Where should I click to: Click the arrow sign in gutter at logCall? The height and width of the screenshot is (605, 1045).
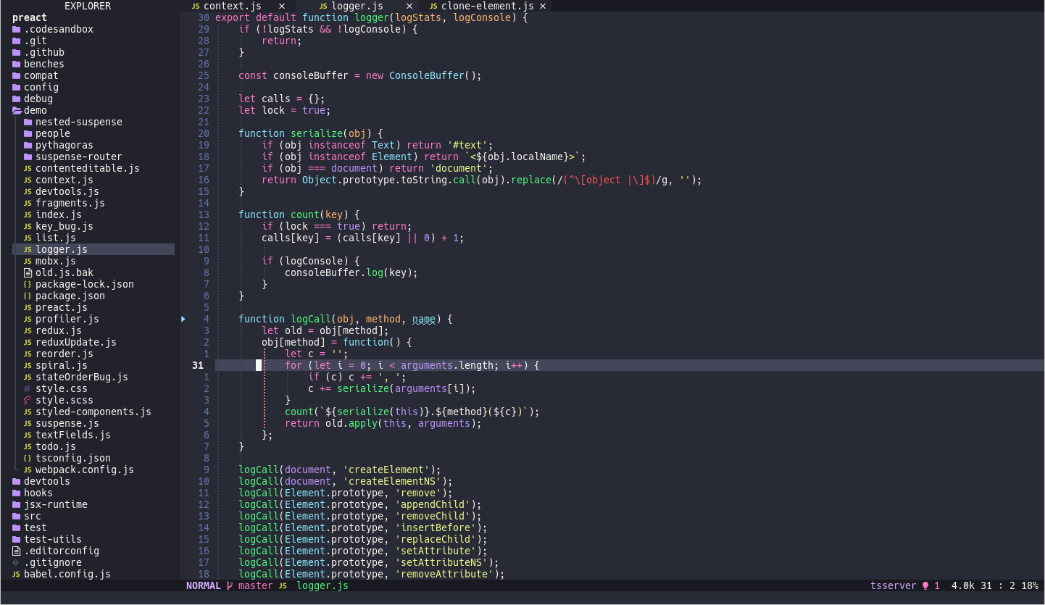tap(183, 319)
